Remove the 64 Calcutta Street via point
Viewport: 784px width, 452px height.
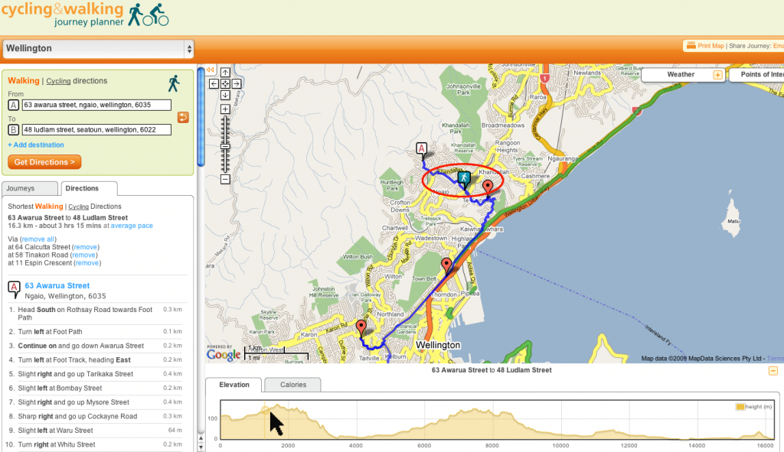click(86, 247)
